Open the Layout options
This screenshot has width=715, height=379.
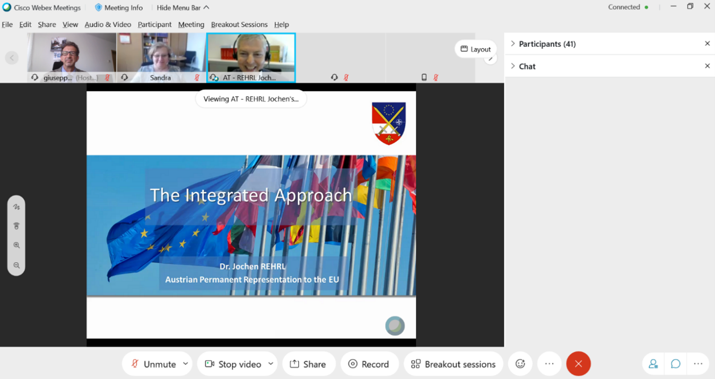pyautogui.click(x=476, y=49)
